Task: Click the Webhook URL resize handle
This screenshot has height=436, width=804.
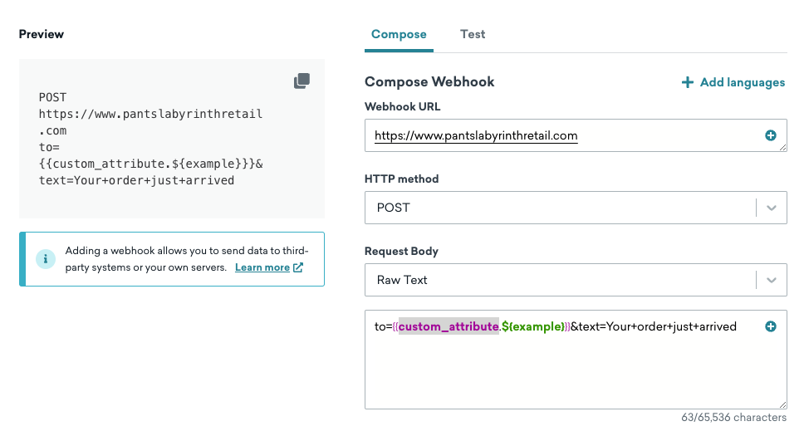Action: coord(782,148)
